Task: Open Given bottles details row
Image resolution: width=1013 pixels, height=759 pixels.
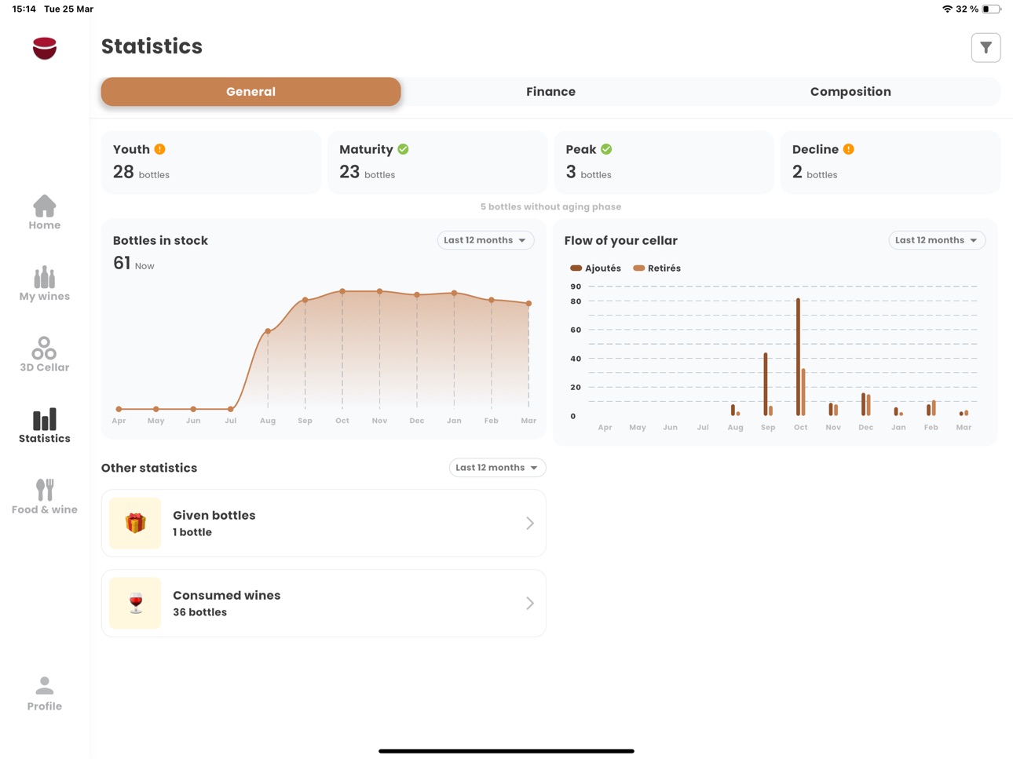Action: pyautogui.click(x=324, y=524)
